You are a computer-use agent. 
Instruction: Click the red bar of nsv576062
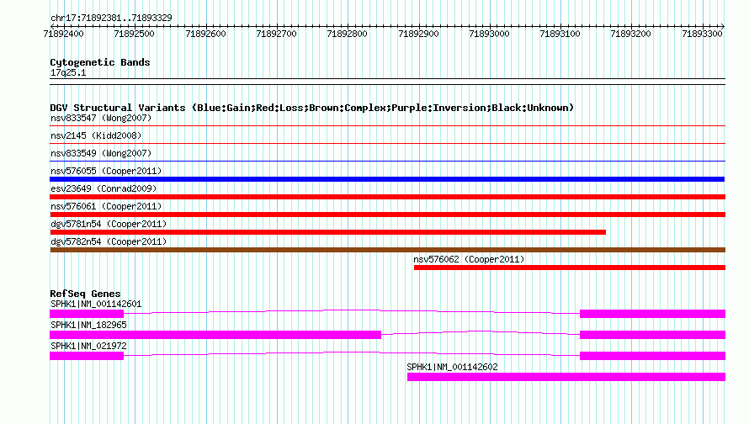tap(570, 268)
